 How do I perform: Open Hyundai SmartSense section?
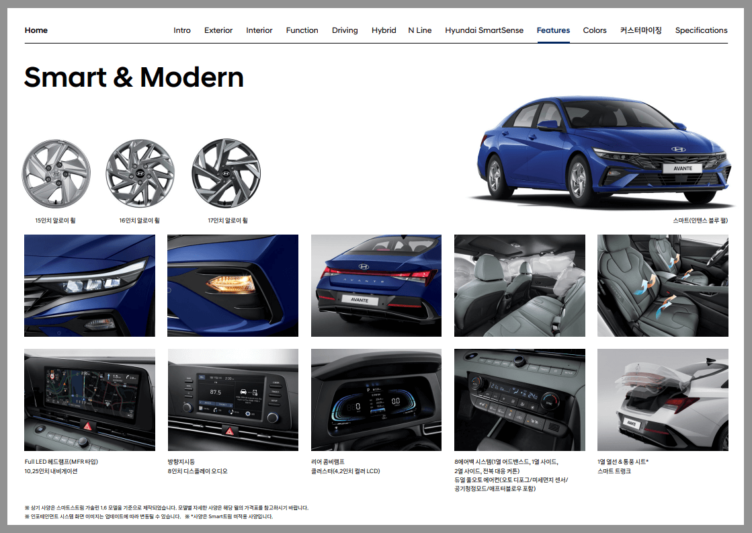click(x=484, y=30)
